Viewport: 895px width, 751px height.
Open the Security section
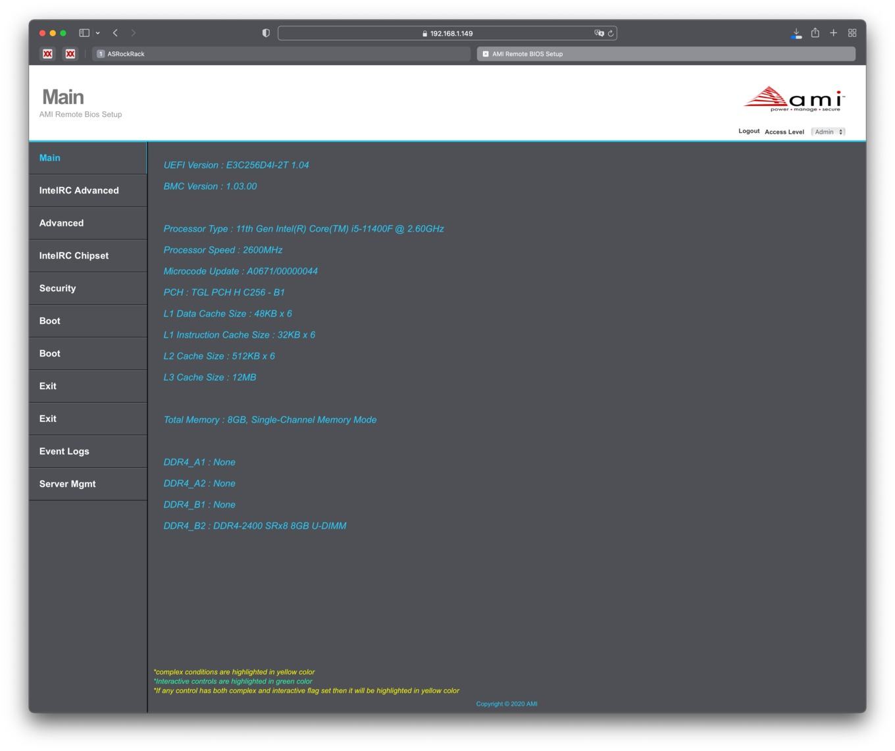point(88,288)
